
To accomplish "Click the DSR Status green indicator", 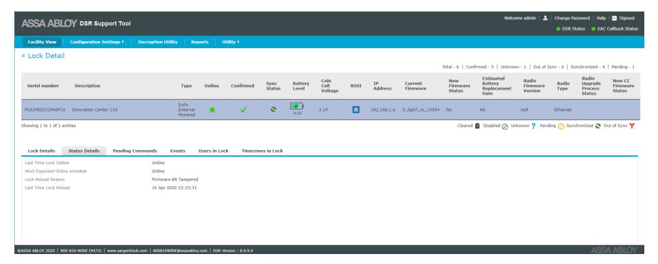I will click(x=558, y=29).
